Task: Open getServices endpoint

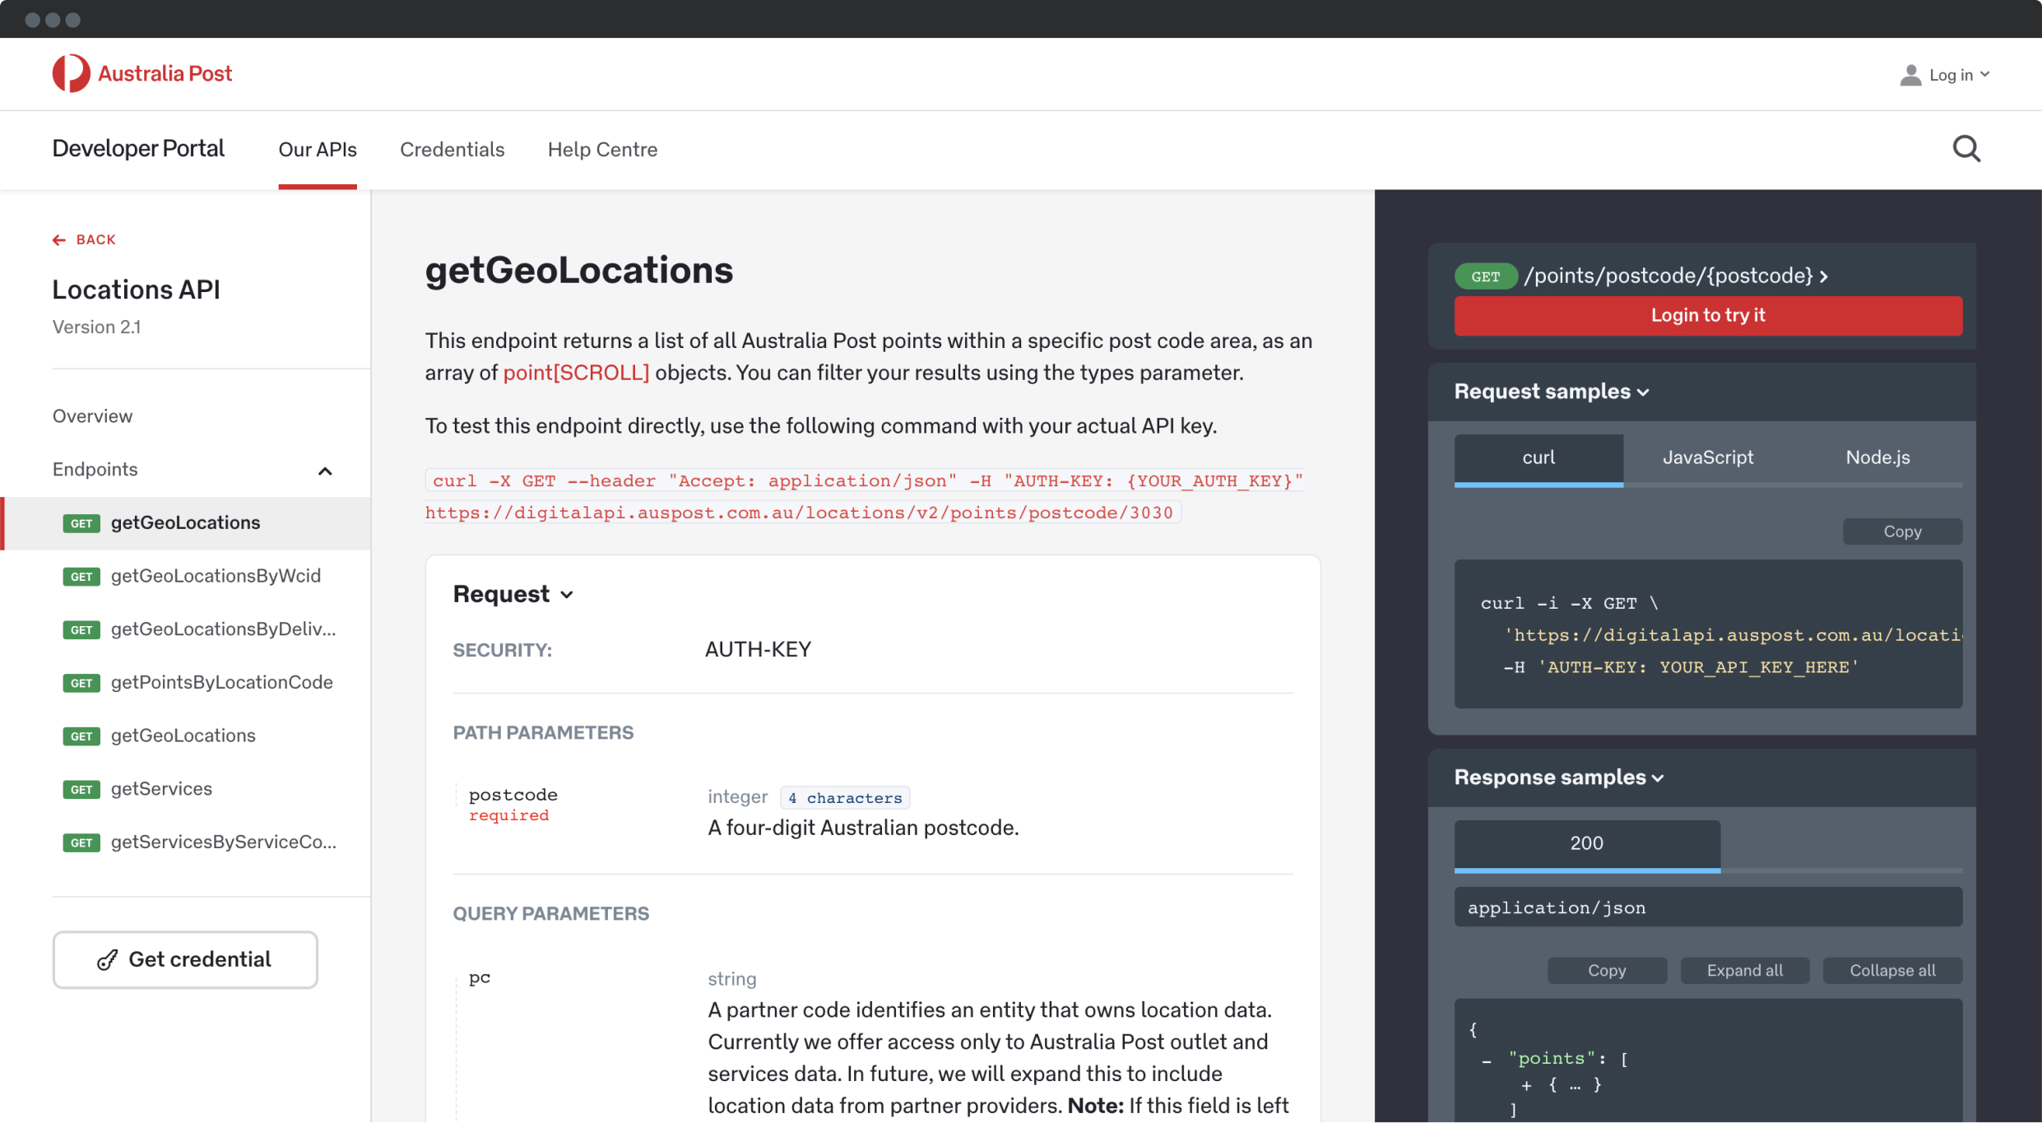Action: click(x=161, y=789)
